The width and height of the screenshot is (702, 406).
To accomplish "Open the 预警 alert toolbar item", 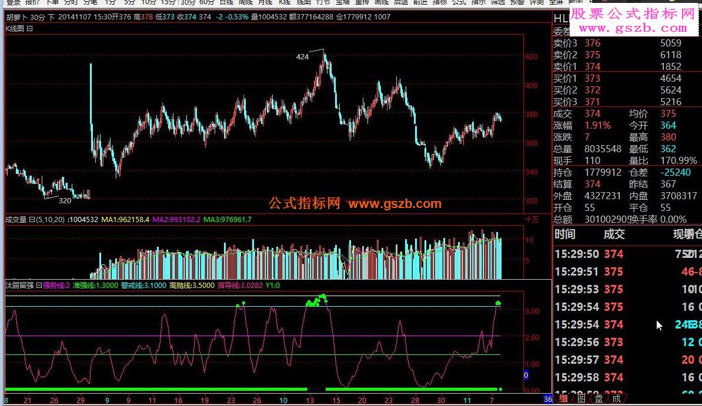I will [517, 2].
